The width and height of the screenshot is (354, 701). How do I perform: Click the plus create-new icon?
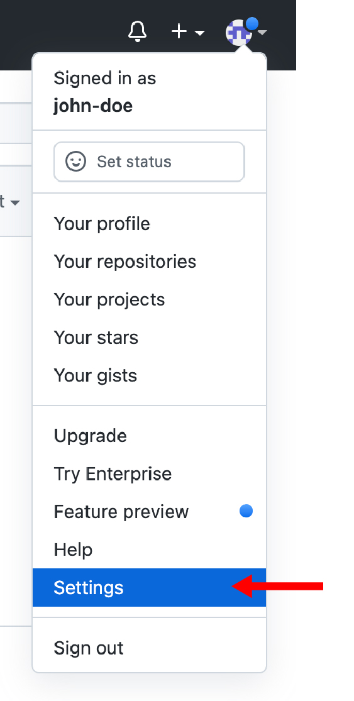[x=179, y=31]
